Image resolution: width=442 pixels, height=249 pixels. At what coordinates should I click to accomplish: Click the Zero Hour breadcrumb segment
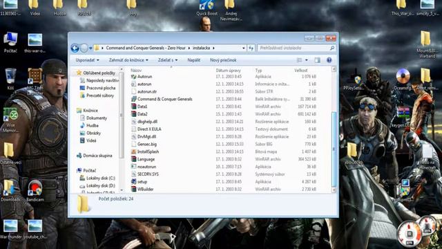146,48
